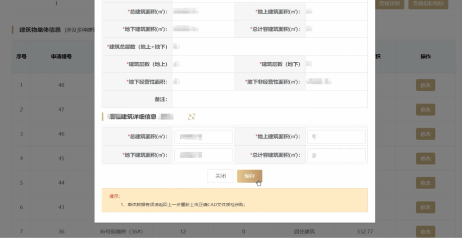Close the dialog using the 关闭 button
The width and height of the screenshot is (462, 238).
220,176
